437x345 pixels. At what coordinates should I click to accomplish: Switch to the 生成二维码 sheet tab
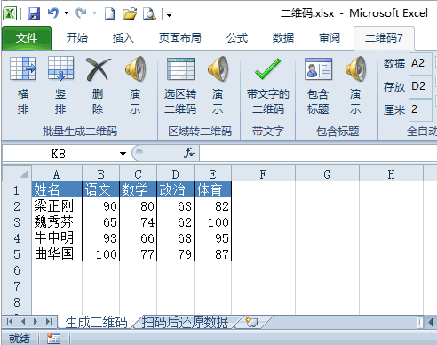(96, 322)
